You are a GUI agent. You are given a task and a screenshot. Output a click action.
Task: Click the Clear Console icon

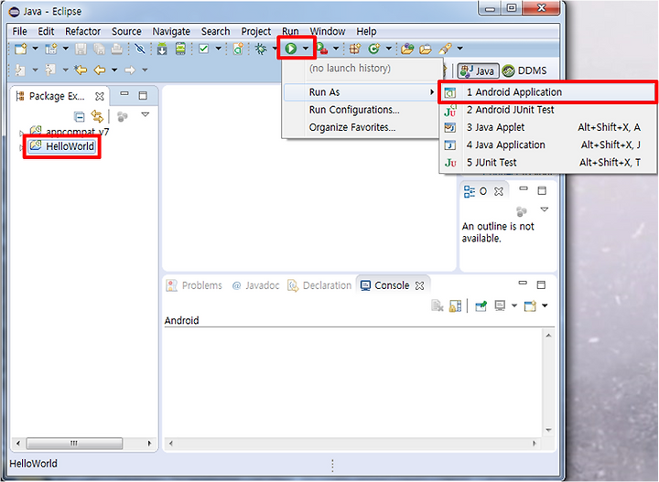coord(438,306)
